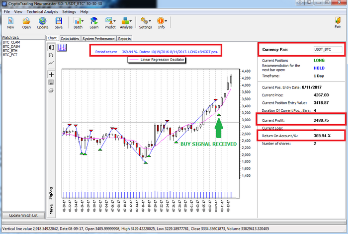348x234 pixels.
Task: Click the New toolbar icon
Action: point(10,21)
